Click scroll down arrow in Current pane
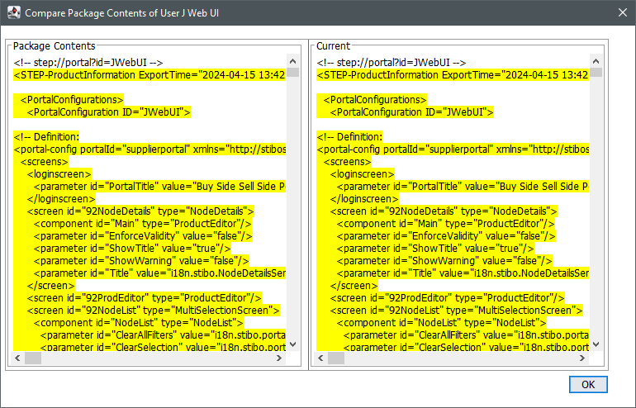This screenshot has height=408, width=636. [x=596, y=346]
